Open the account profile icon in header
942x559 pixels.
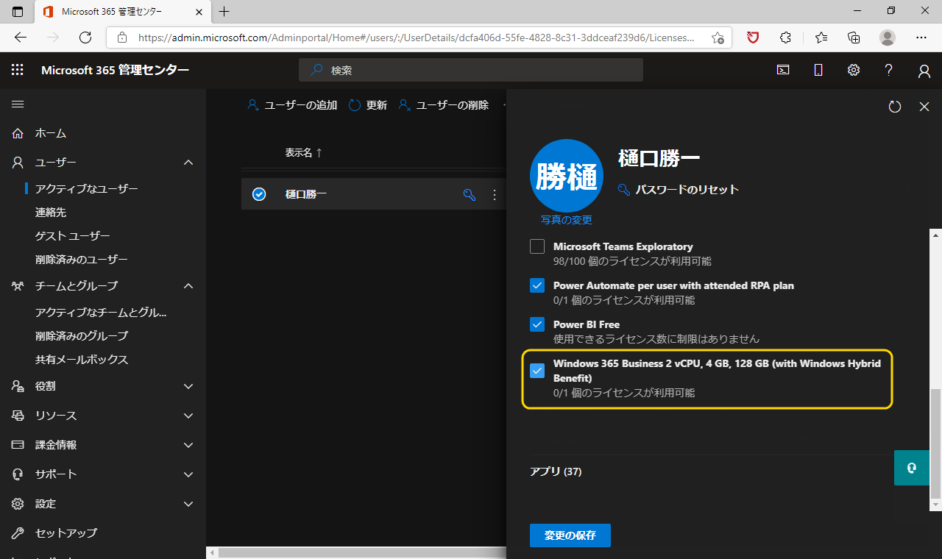[924, 71]
